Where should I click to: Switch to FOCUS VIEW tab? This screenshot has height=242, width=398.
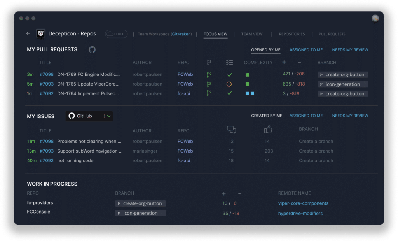coord(215,34)
